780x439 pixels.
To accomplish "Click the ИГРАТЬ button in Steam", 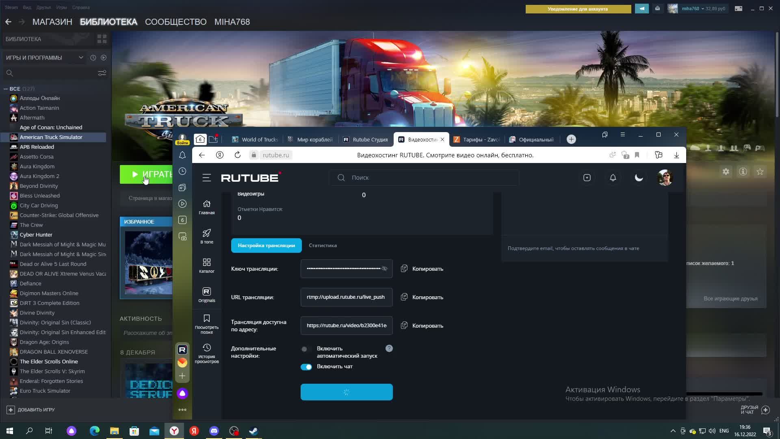I will pyautogui.click(x=147, y=174).
